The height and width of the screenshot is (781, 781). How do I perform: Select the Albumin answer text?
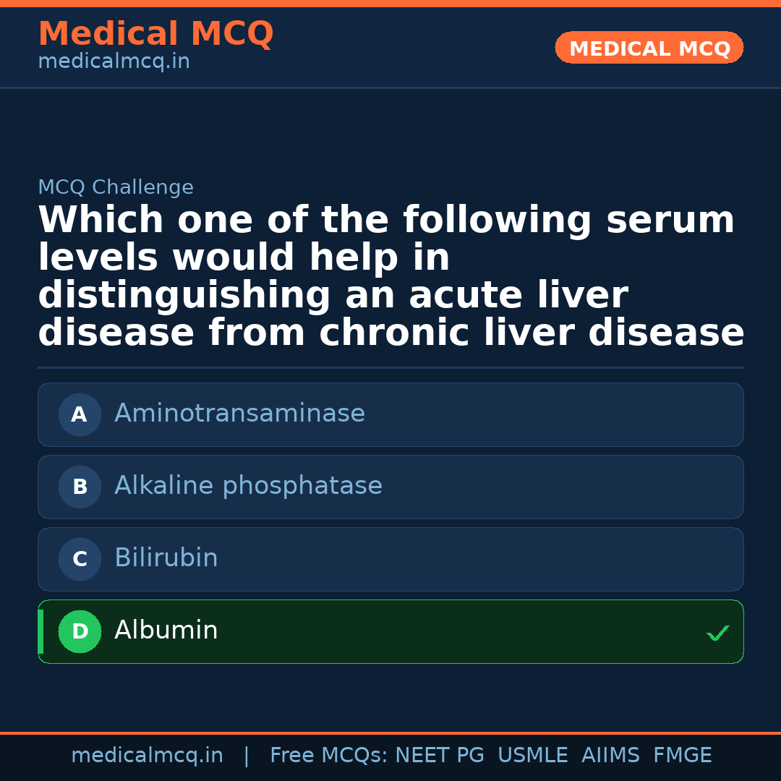(x=166, y=631)
